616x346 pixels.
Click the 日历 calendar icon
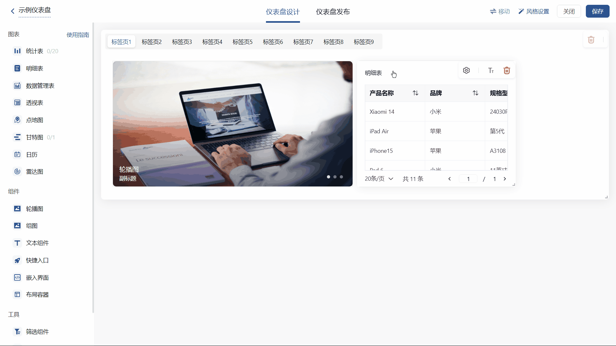pyautogui.click(x=17, y=154)
